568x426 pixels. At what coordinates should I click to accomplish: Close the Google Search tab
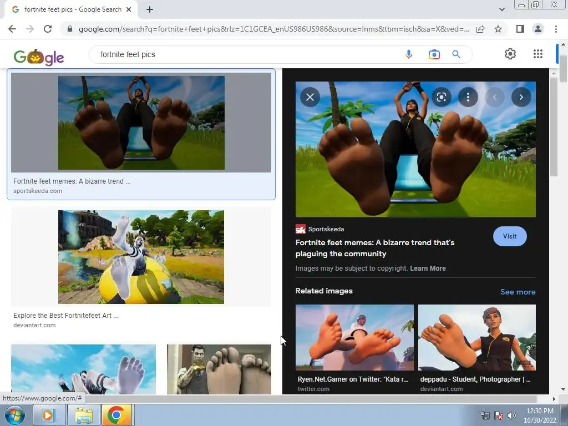click(129, 10)
